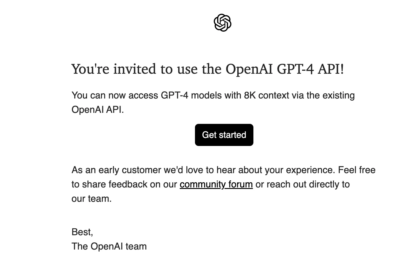Click the "Feel free" words
This screenshot has height=277, width=412.
click(x=357, y=170)
